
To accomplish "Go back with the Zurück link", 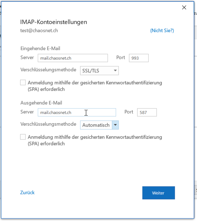I will pyautogui.click(x=27, y=192).
